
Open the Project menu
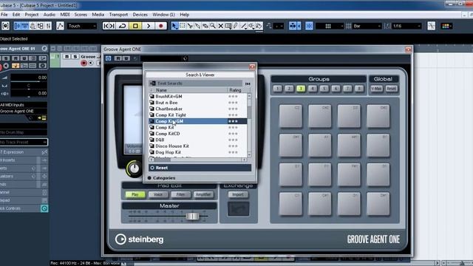tap(31, 15)
